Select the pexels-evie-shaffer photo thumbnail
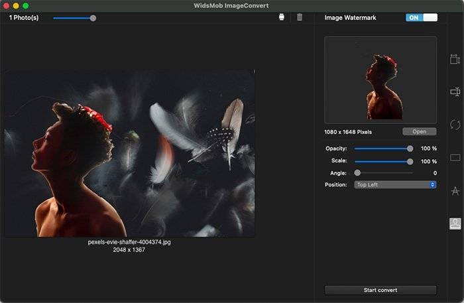 [x=129, y=153]
